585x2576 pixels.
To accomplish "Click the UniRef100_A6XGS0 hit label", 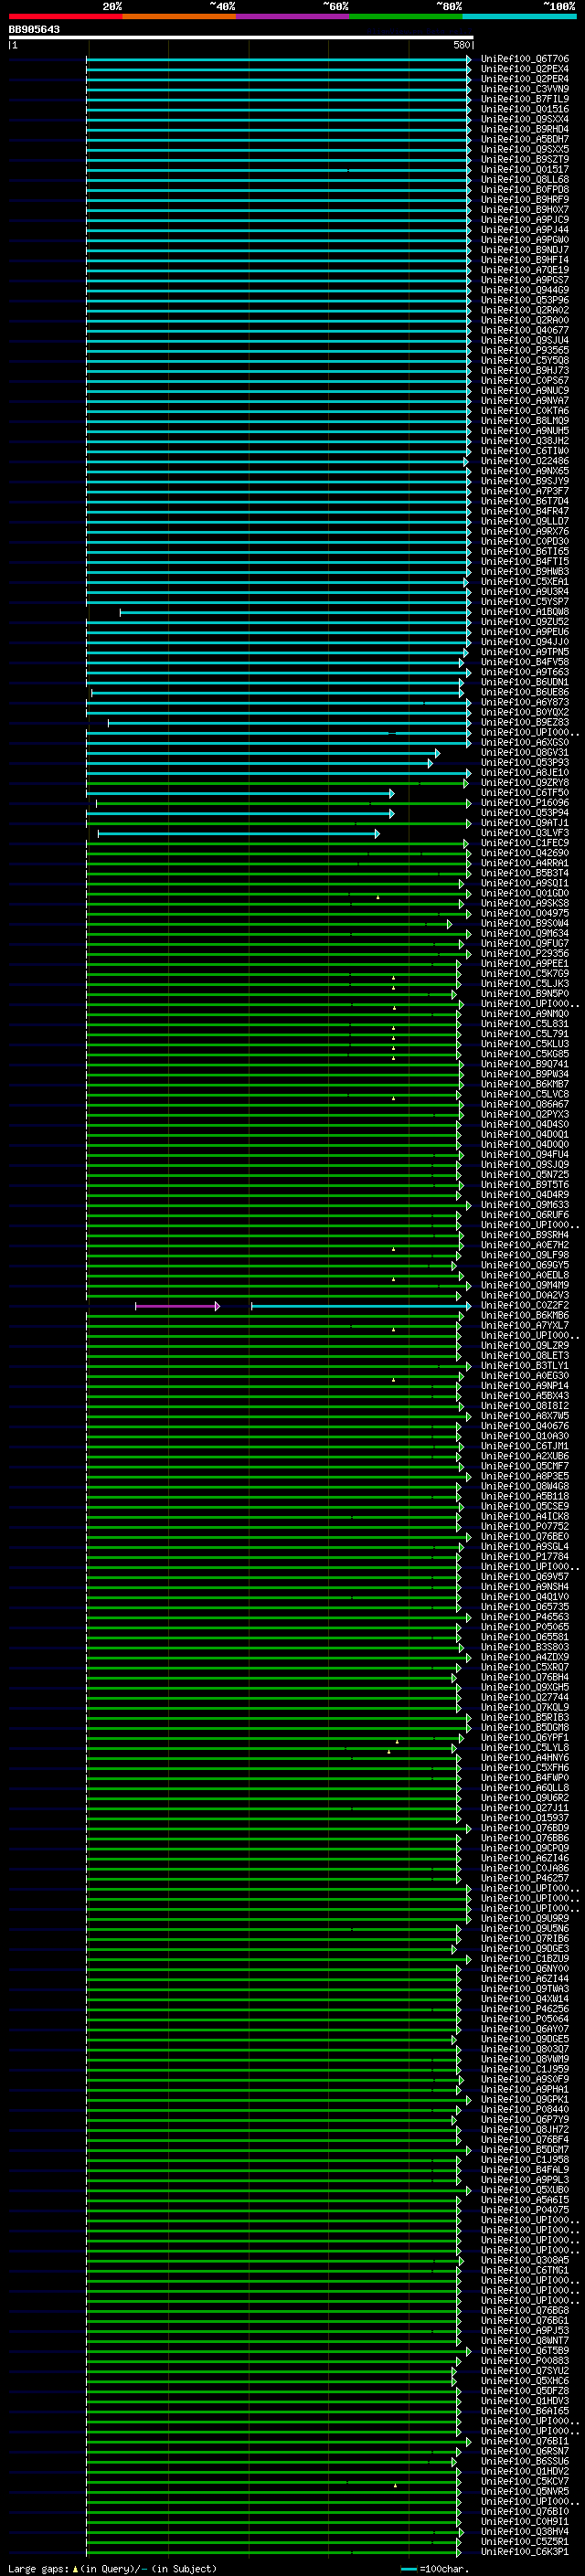I will [524, 743].
